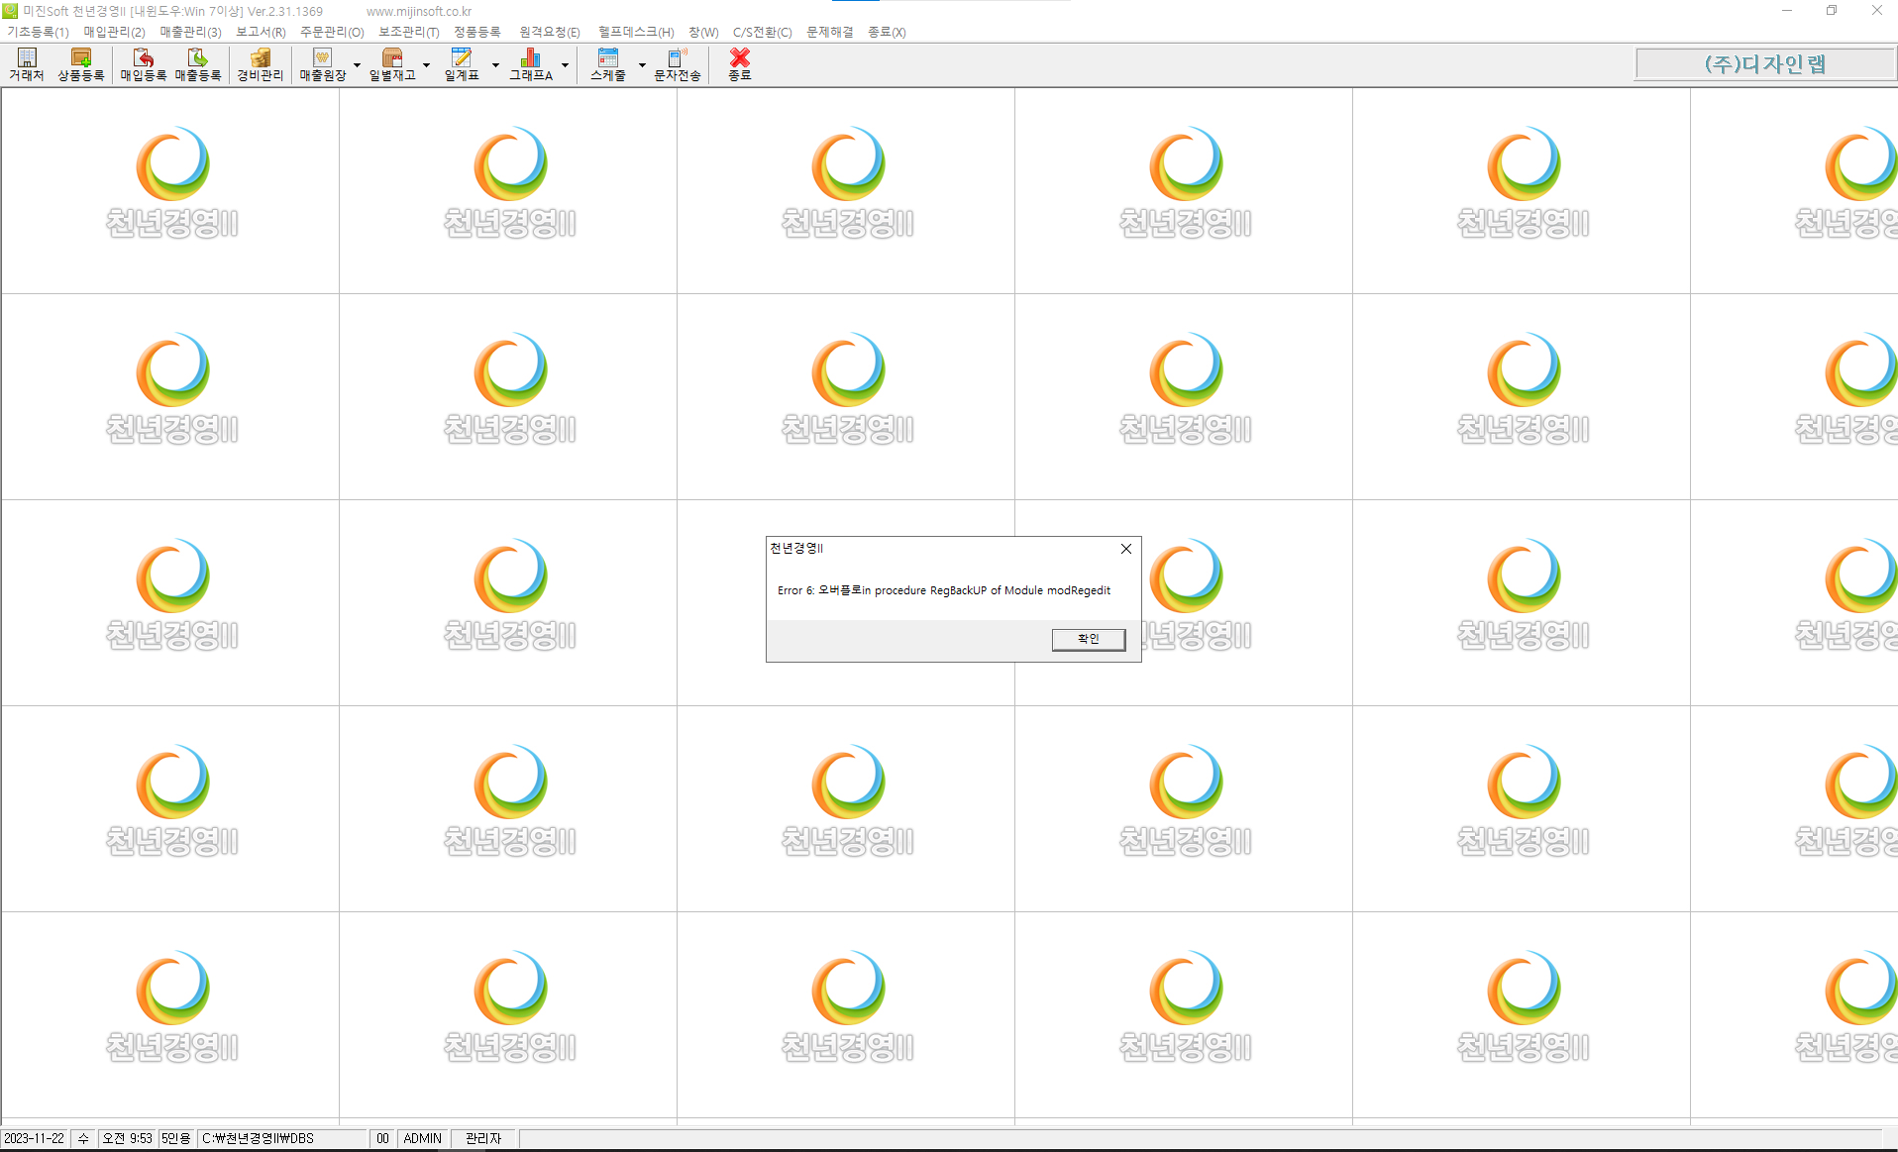Open the C/S전환(C) menu
The image size is (1898, 1152).
[762, 32]
